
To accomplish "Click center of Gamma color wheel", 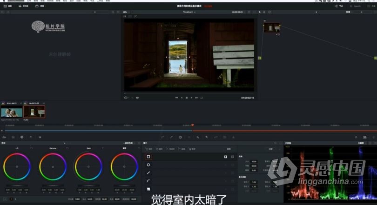I will coord(53,166).
